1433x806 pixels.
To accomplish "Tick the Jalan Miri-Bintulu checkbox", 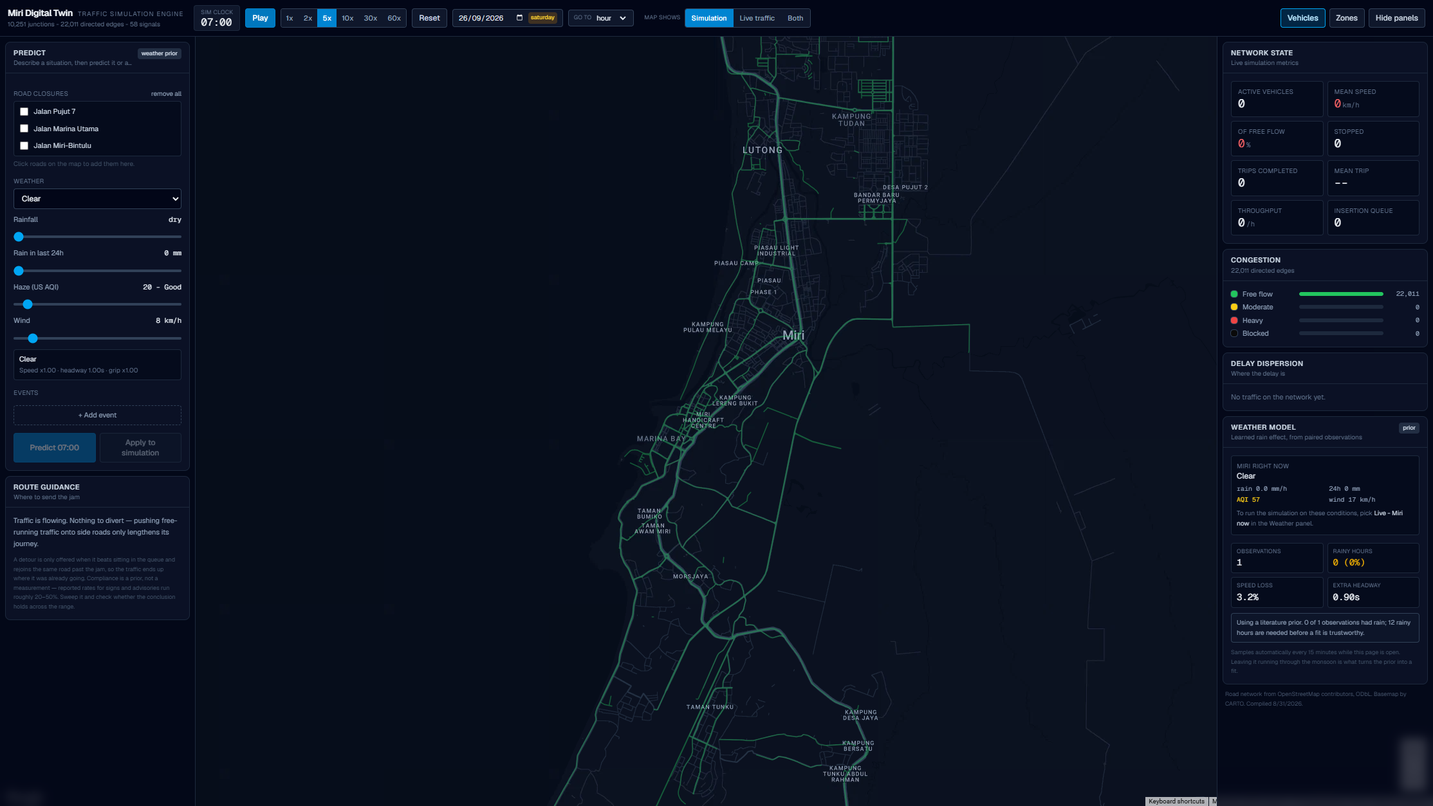I will point(24,146).
